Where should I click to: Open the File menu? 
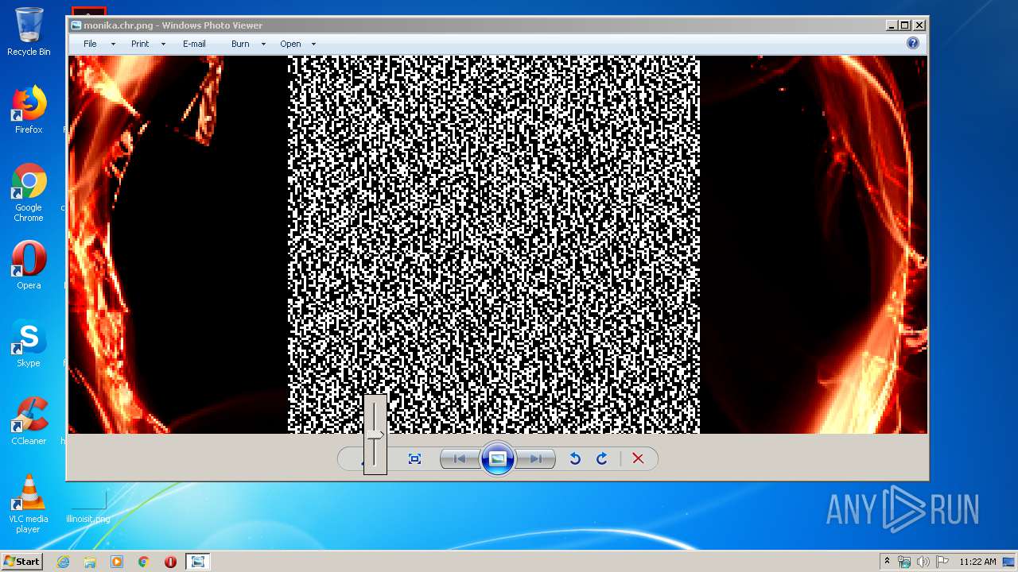click(90, 44)
